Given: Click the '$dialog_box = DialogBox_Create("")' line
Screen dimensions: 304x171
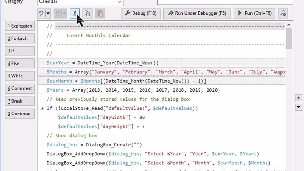Looking at the screenshot, I should tap(94, 145).
